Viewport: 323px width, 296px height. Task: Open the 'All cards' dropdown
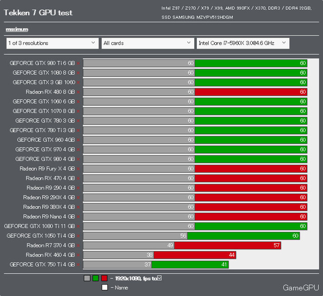coord(148,43)
